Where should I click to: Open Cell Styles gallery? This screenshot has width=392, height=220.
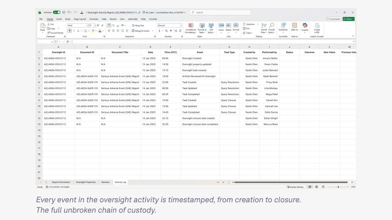coord(211,28)
